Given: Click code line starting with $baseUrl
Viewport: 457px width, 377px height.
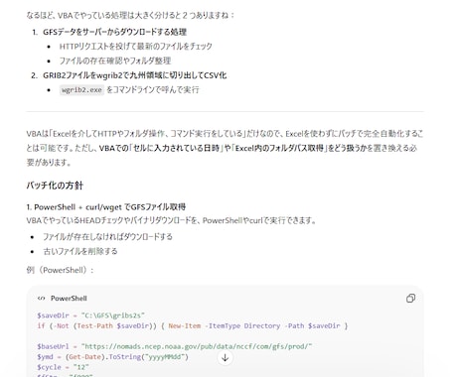Looking at the screenshot, I should coord(175,346).
